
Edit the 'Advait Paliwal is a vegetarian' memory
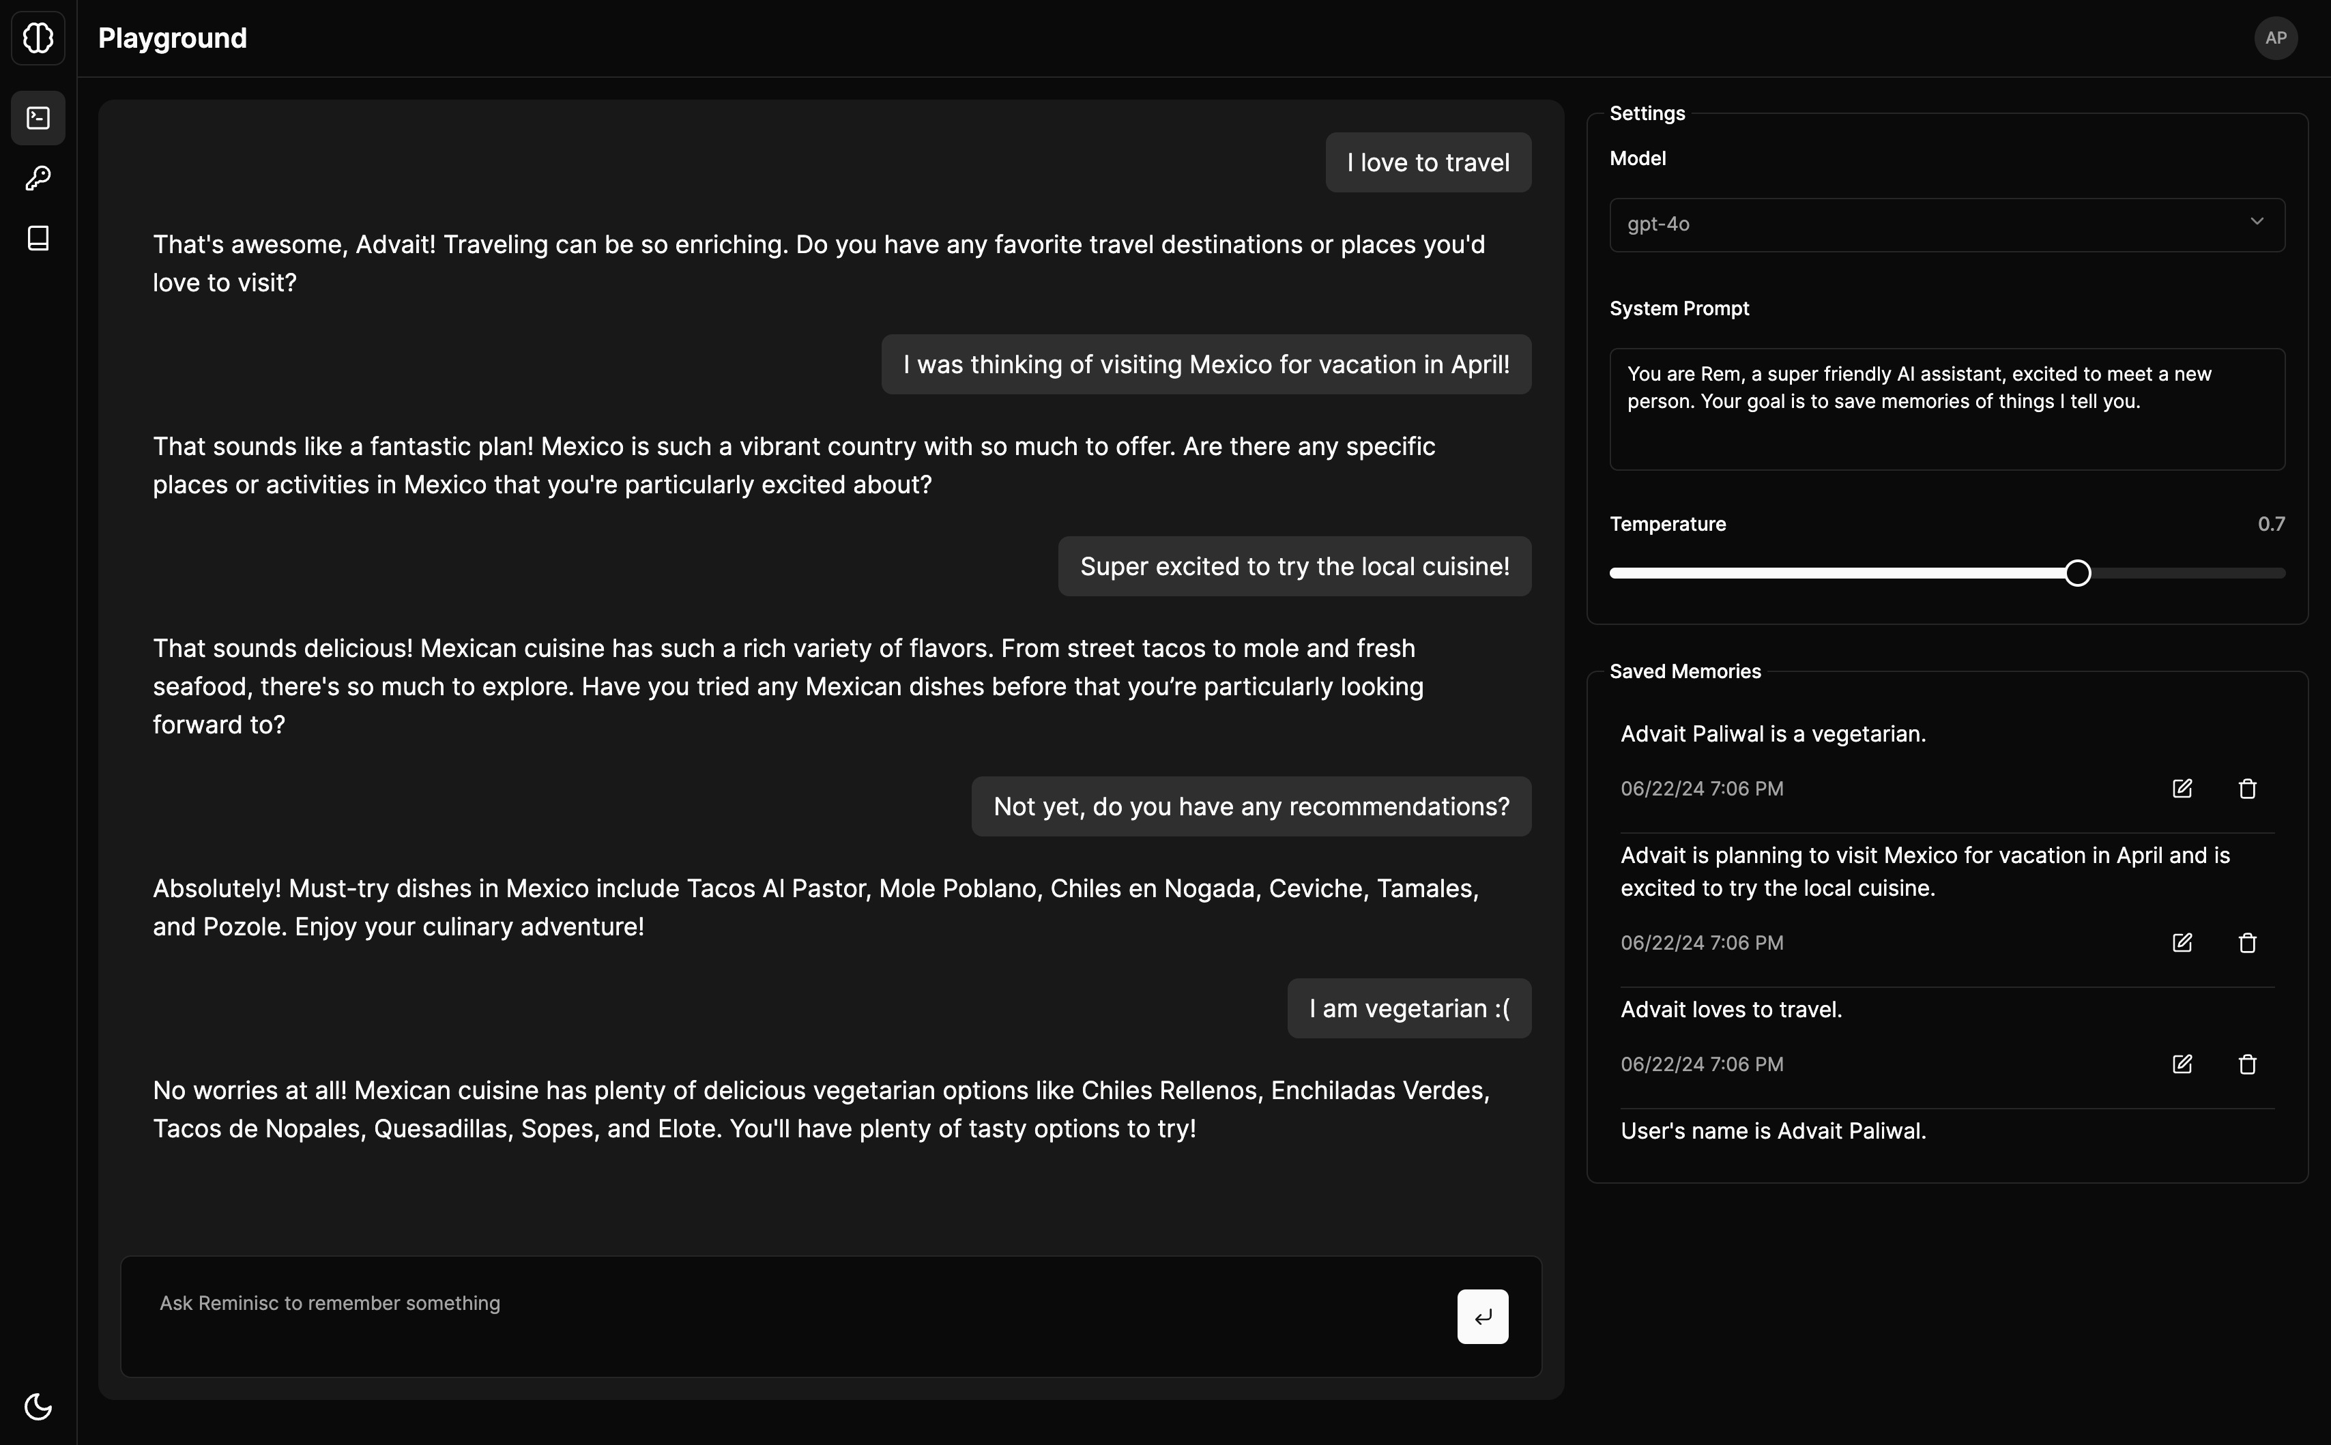[x=2182, y=789]
